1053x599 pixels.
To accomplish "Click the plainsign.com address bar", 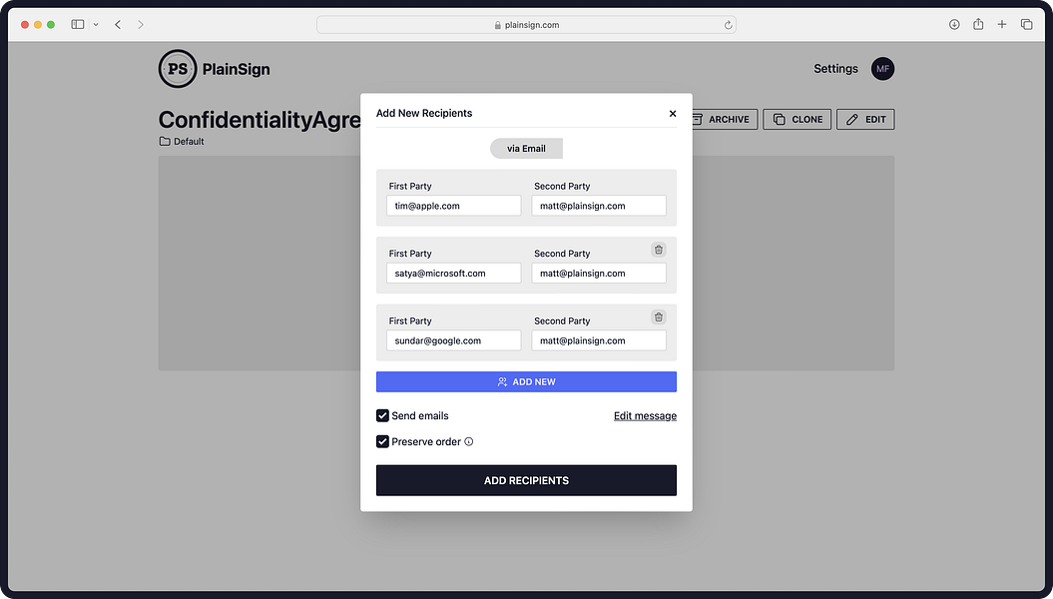I will pyautogui.click(x=527, y=25).
